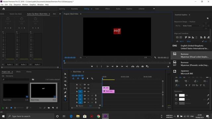The height and width of the screenshot is (119, 212).
Task: Select Burmese Myanmar Phonetic order keyboard
Action: [x=191, y=64]
